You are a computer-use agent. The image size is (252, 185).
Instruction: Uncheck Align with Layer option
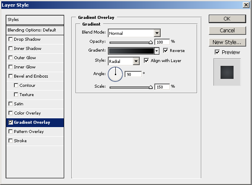coord(146,60)
